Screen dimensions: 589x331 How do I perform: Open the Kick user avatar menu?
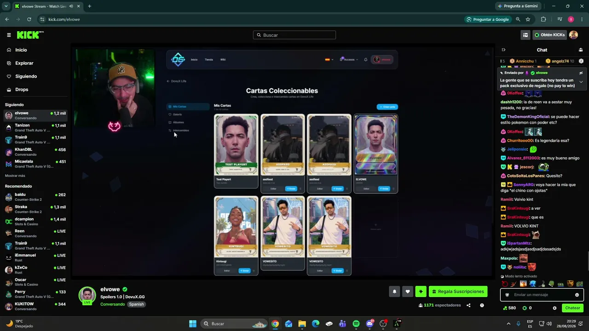pos(573,35)
